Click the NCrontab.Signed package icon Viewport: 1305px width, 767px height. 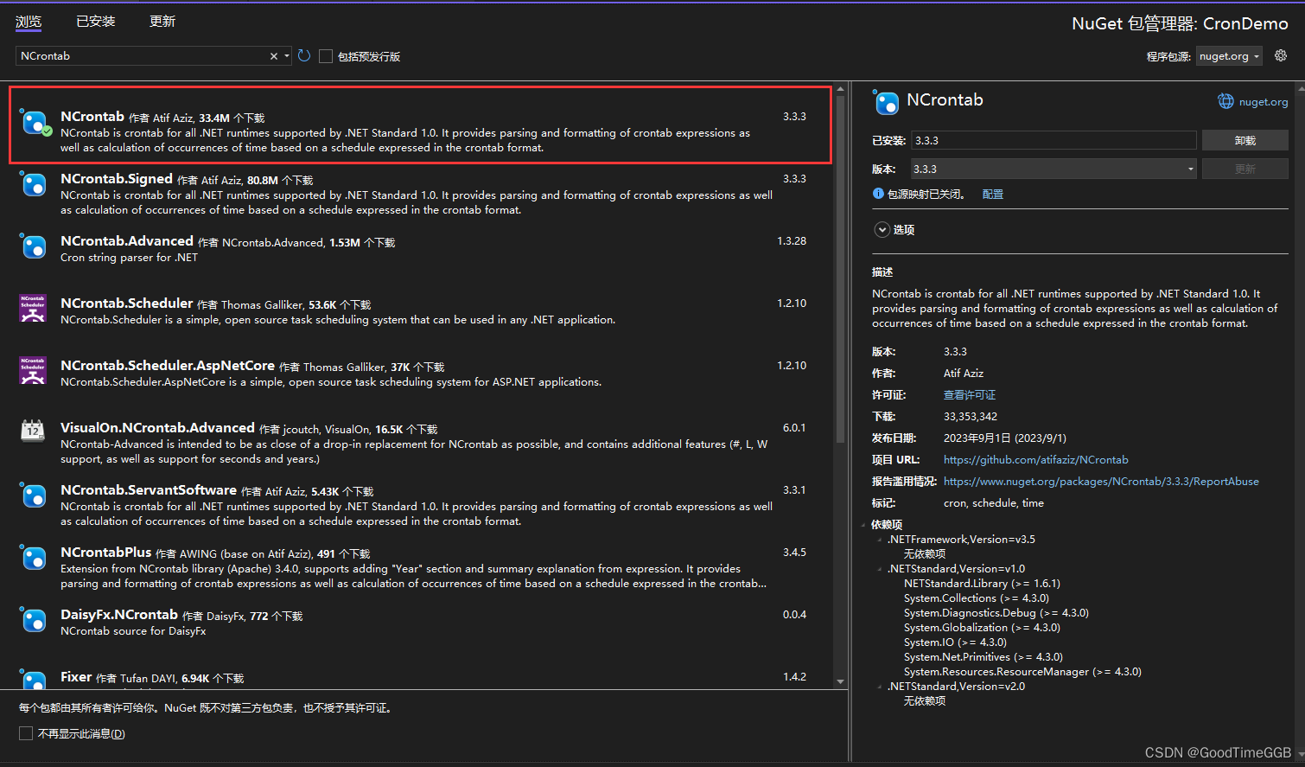(33, 184)
